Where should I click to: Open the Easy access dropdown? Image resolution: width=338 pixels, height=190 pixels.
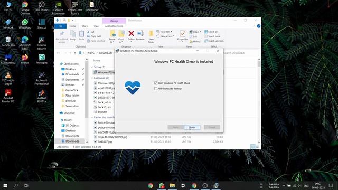click(x=165, y=36)
